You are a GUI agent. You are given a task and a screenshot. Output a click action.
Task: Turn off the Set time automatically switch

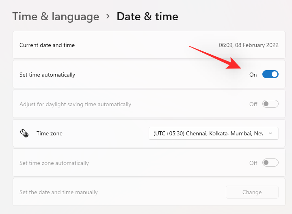tap(270, 75)
